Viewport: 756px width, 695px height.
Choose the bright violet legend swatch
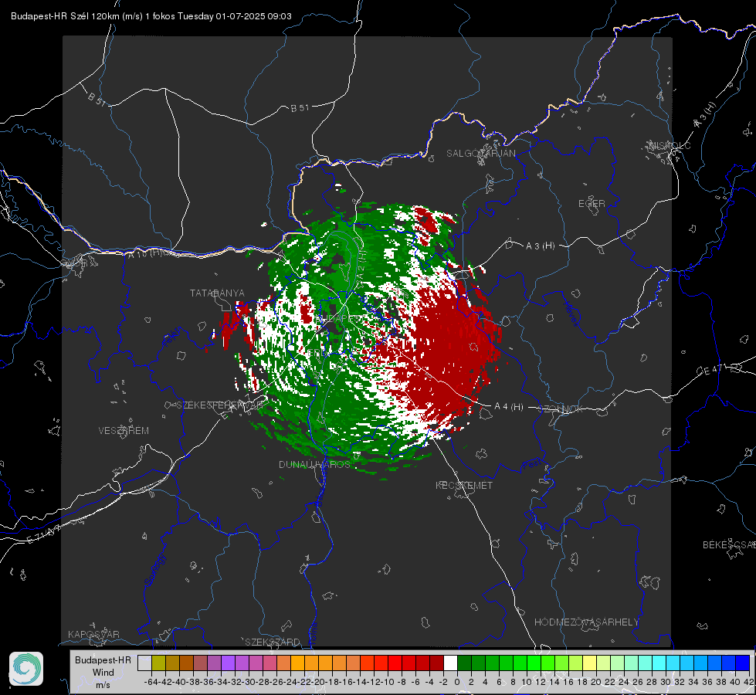click(228, 663)
